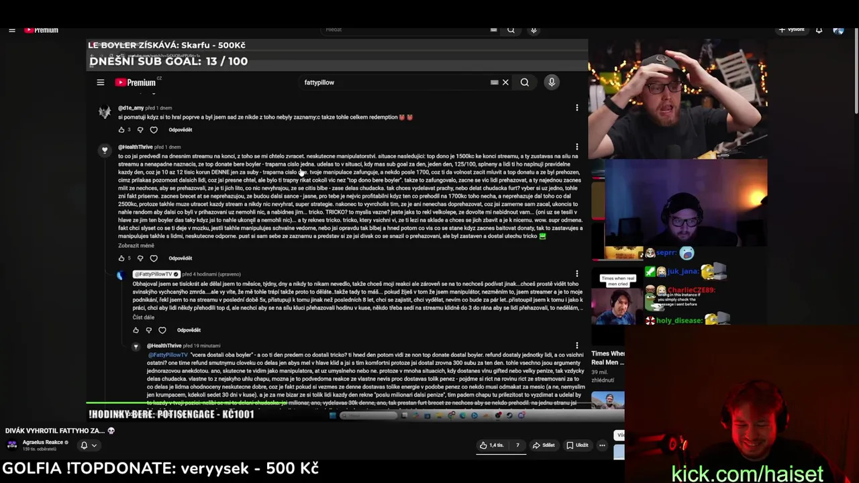Image resolution: width=859 pixels, height=483 pixels.
Task: Like the FattyPillowTV reply
Action: [136, 330]
